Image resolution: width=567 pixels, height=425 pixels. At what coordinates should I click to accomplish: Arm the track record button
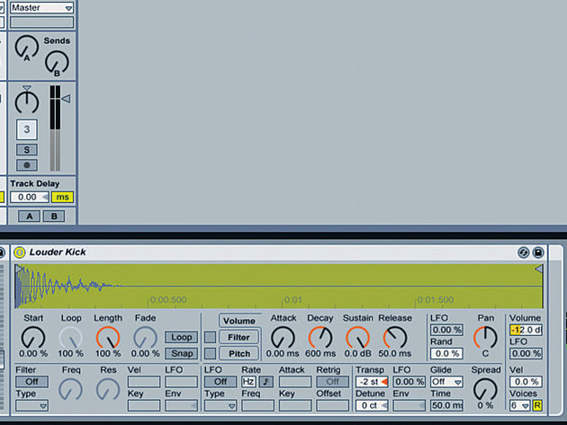(x=27, y=165)
